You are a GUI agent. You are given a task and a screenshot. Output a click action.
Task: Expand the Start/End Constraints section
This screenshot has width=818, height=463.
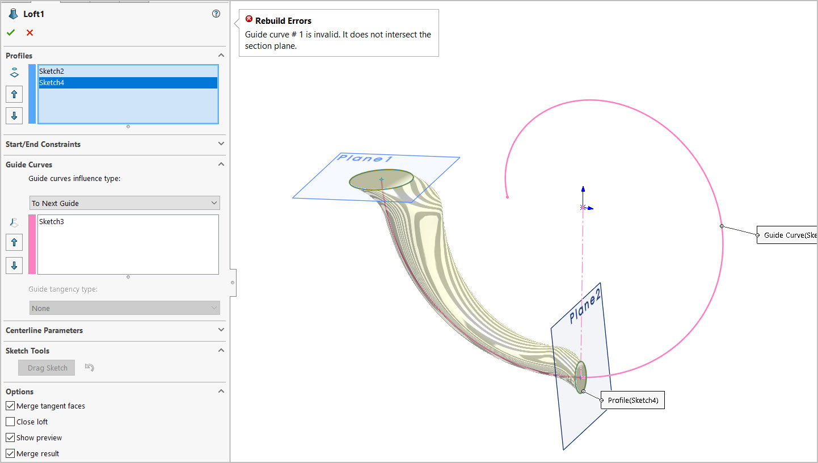click(x=221, y=144)
